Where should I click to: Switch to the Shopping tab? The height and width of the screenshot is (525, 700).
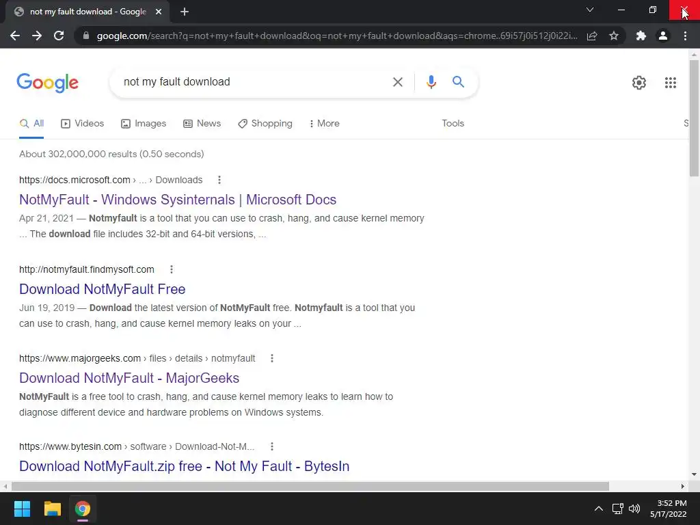point(265,124)
